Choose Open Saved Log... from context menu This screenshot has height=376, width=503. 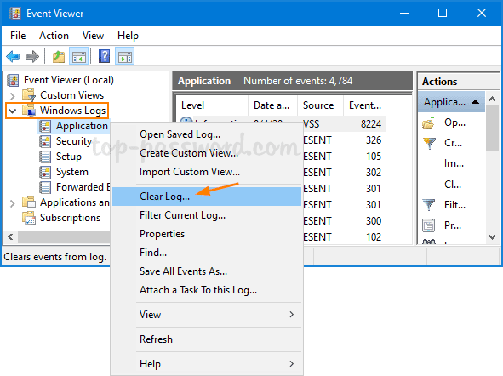tap(207, 134)
